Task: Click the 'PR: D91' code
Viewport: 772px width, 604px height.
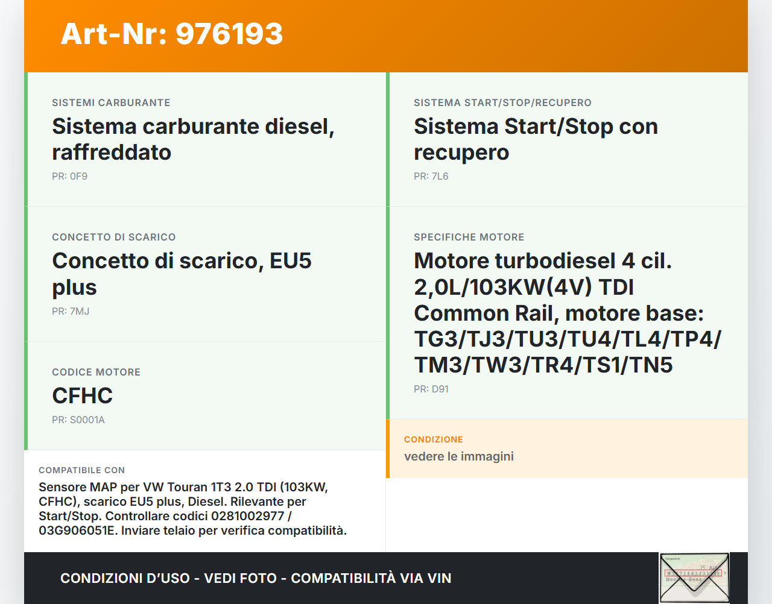Action: (x=431, y=389)
